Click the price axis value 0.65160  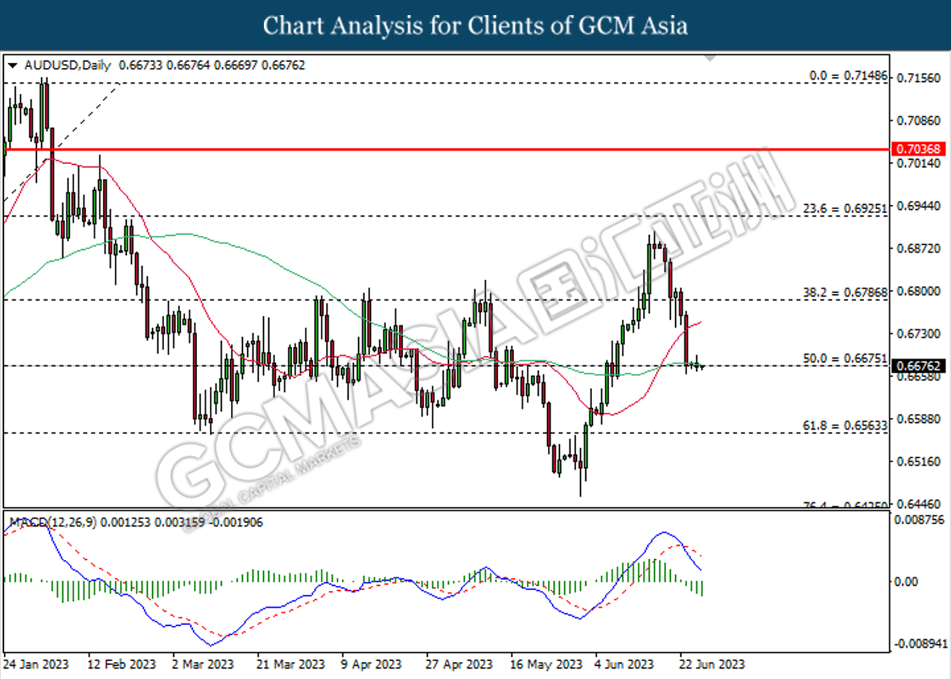pyautogui.click(x=919, y=462)
